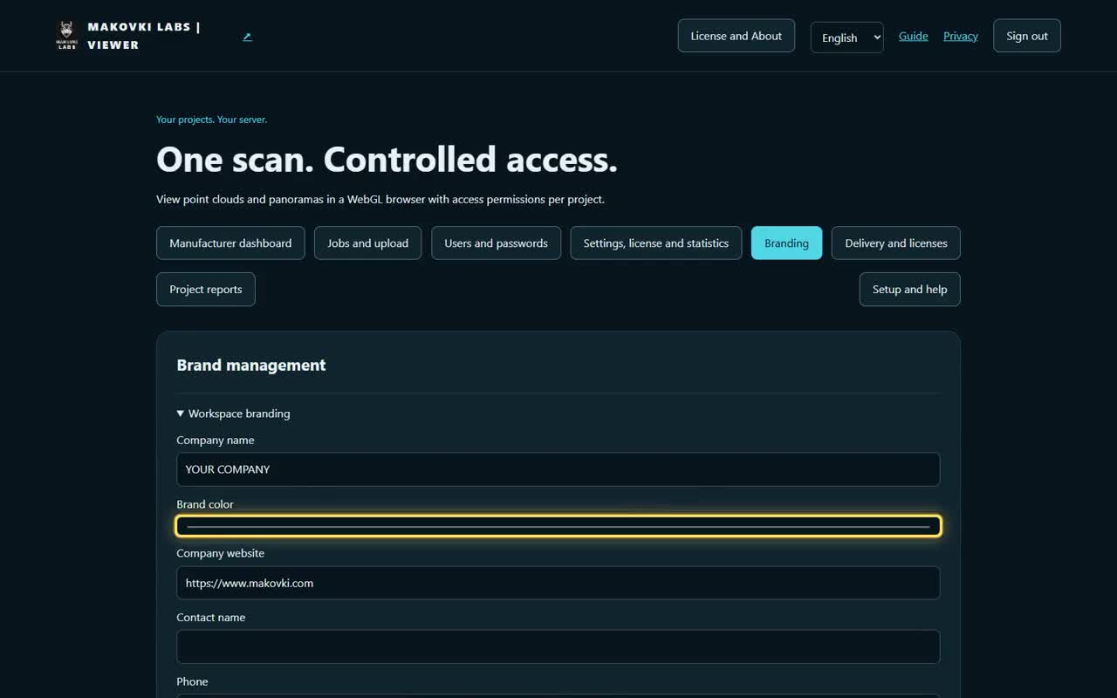This screenshot has height=698, width=1117.
Task: Click into the Company website field
Action: pos(558,583)
